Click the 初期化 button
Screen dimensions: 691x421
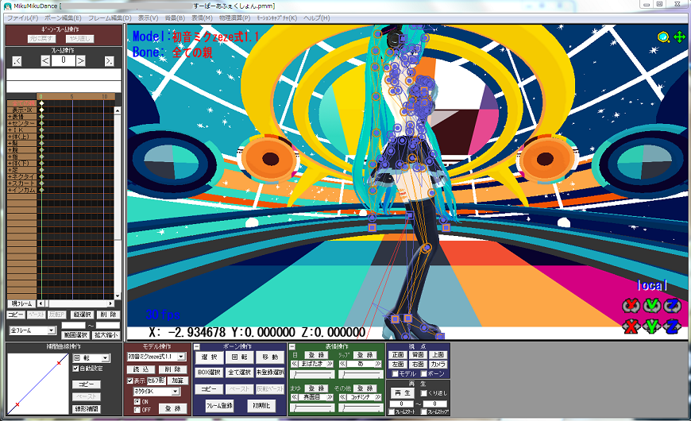point(261,406)
